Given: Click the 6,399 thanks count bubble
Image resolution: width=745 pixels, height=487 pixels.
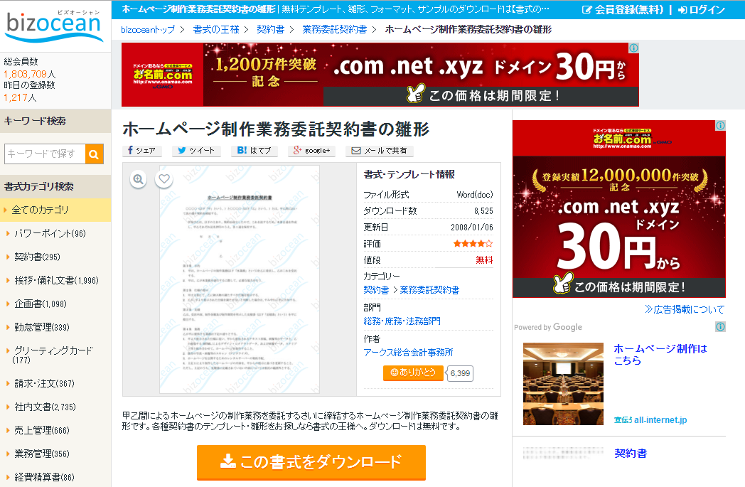Looking at the screenshot, I should click(x=460, y=373).
